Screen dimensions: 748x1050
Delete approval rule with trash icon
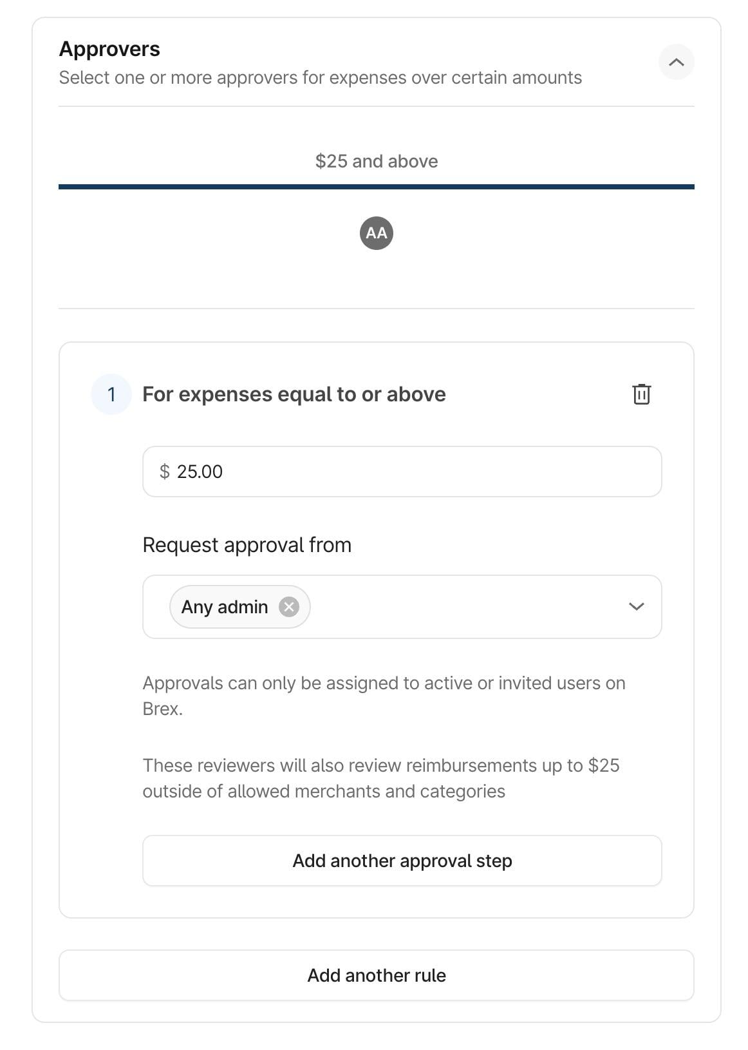[641, 394]
